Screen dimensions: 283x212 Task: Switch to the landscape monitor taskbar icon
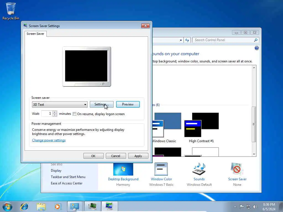(x=109, y=206)
